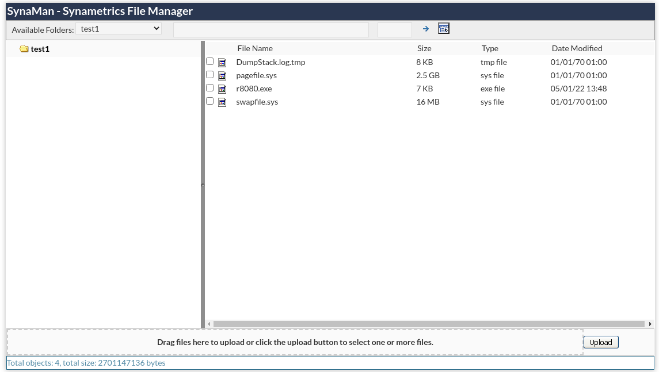Click the DumpStack.log.tmp file icon
Image resolution: width=659 pixels, height=372 pixels.
click(222, 63)
